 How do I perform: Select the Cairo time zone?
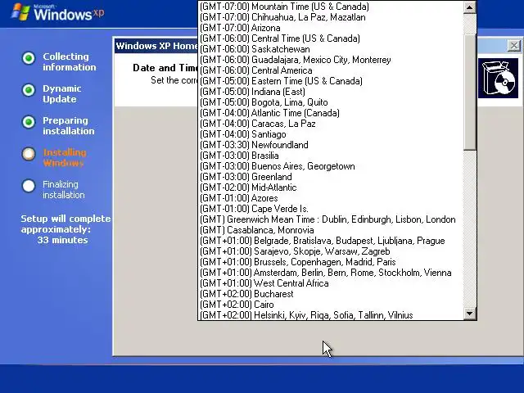coord(331,305)
